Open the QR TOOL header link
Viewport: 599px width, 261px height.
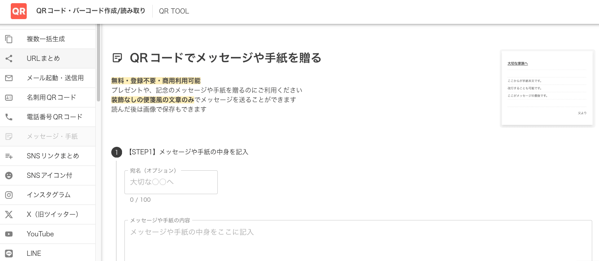[174, 11]
